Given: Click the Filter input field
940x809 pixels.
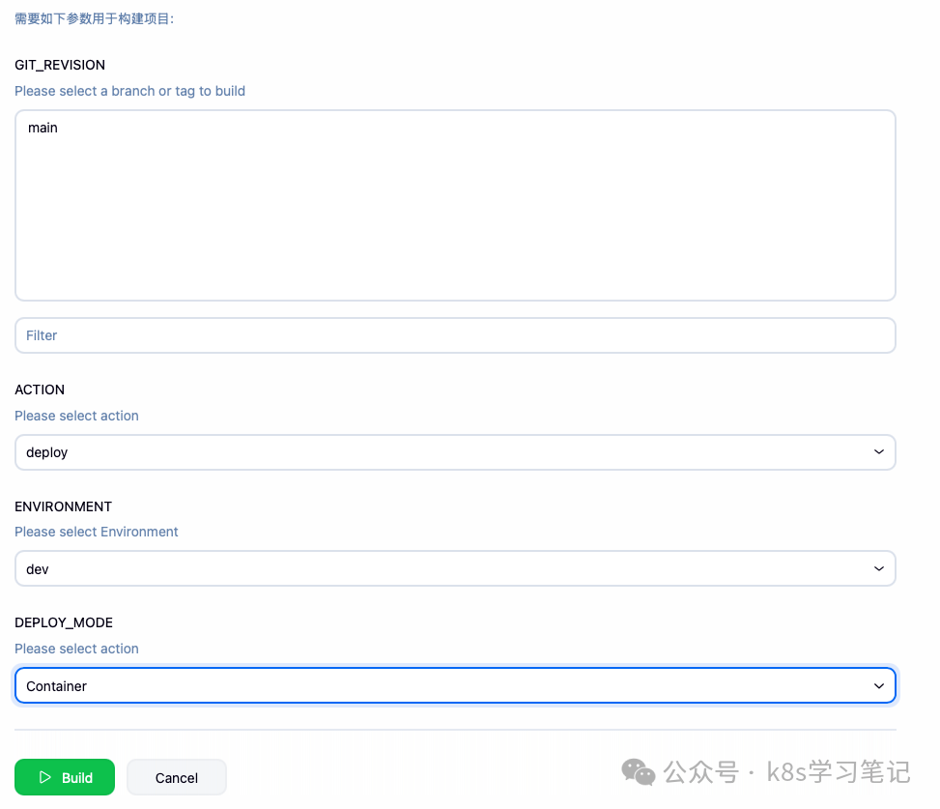Looking at the screenshot, I should tap(454, 334).
